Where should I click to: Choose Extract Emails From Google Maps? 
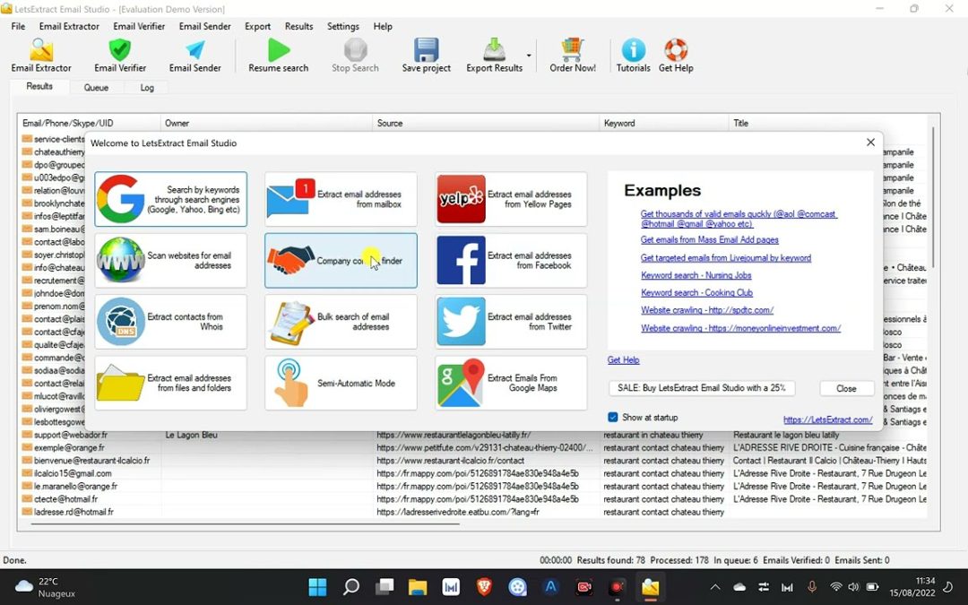point(511,383)
